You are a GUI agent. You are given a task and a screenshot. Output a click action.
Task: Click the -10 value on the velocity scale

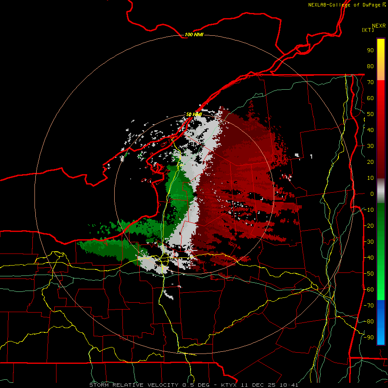(x=369, y=210)
